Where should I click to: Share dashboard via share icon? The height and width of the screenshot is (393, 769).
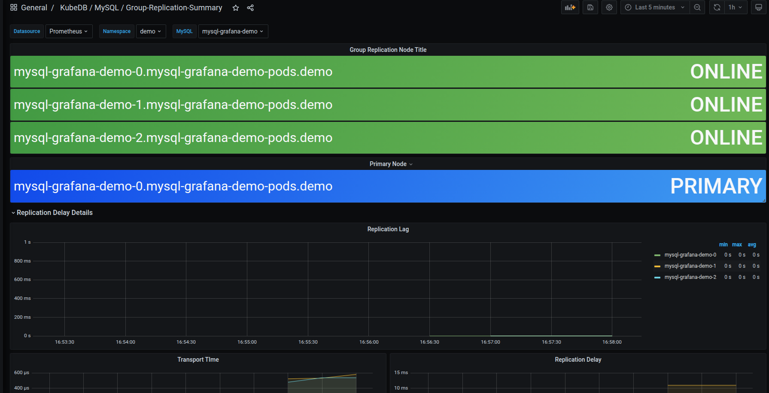pyautogui.click(x=250, y=8)
